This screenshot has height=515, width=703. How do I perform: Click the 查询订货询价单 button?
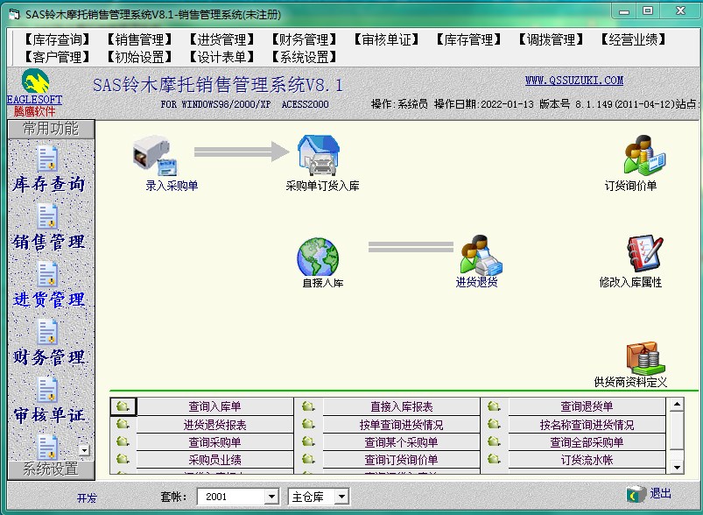point(401,459)
